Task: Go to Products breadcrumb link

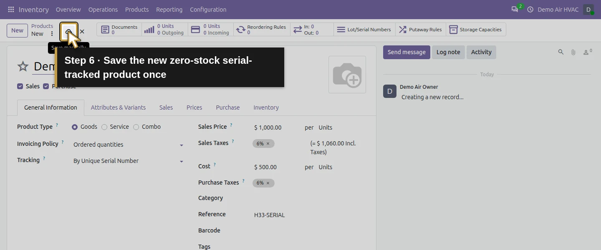Action: click(x=42, y=26)
